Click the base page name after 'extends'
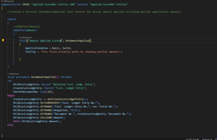The image size is (217, 140). pos(109,4)
